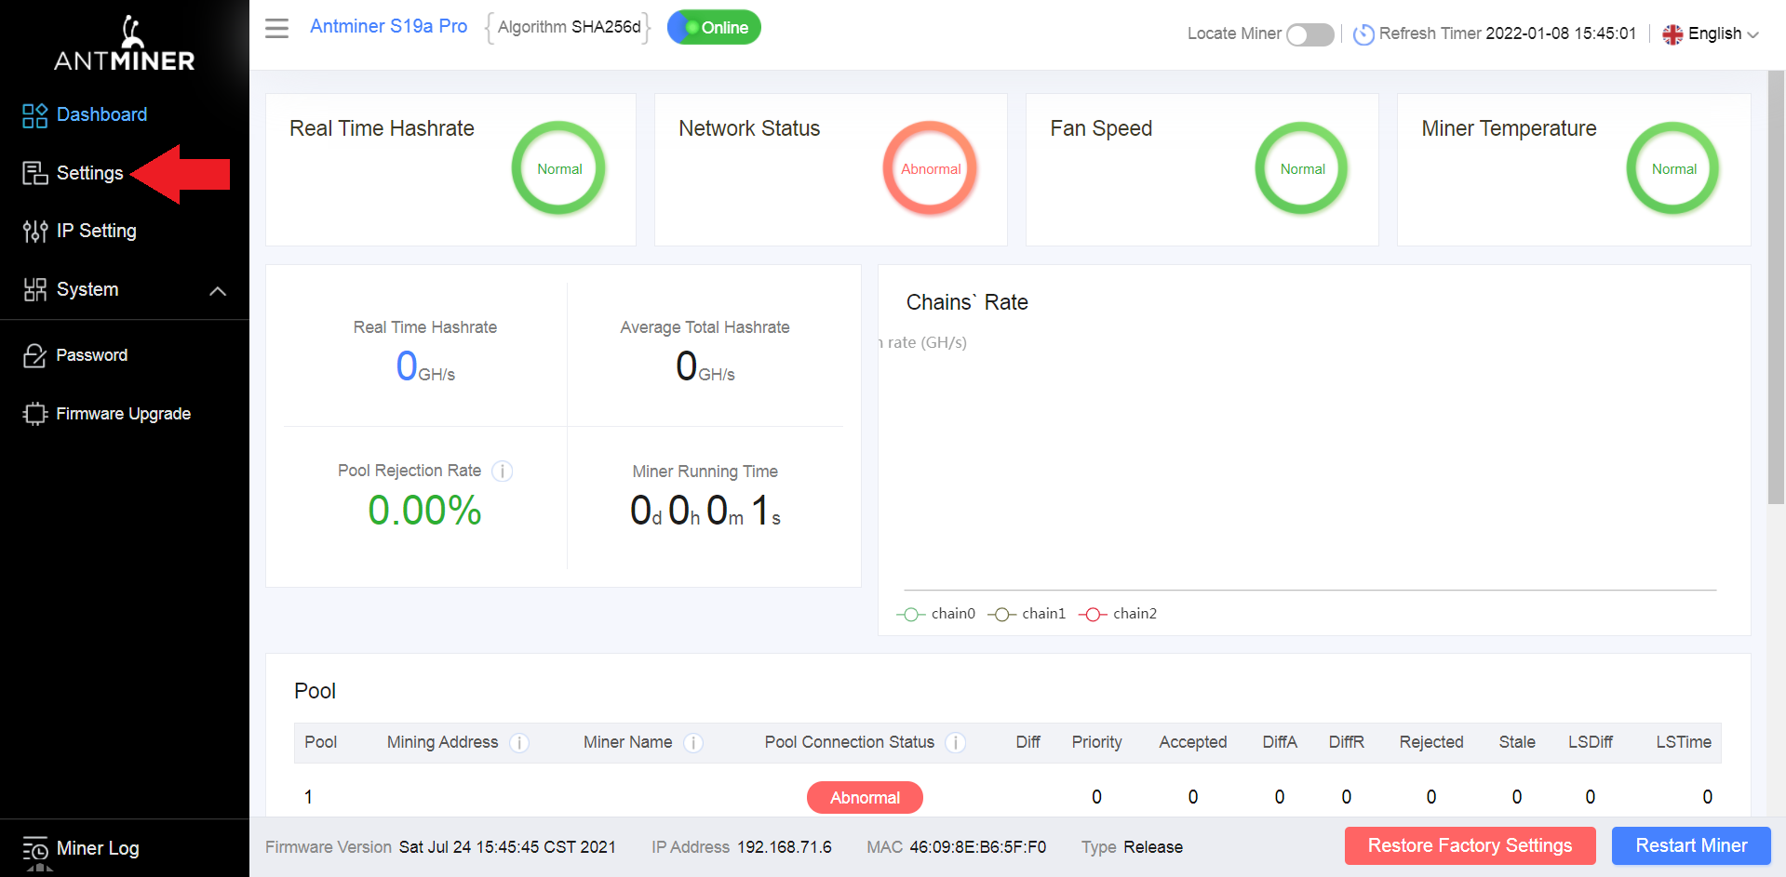Image resolution: width=1786 pixels, height=877 pixels.
Task: Open the Dashboard menu item
Action: pyautogui.click(x=101, y=114)
